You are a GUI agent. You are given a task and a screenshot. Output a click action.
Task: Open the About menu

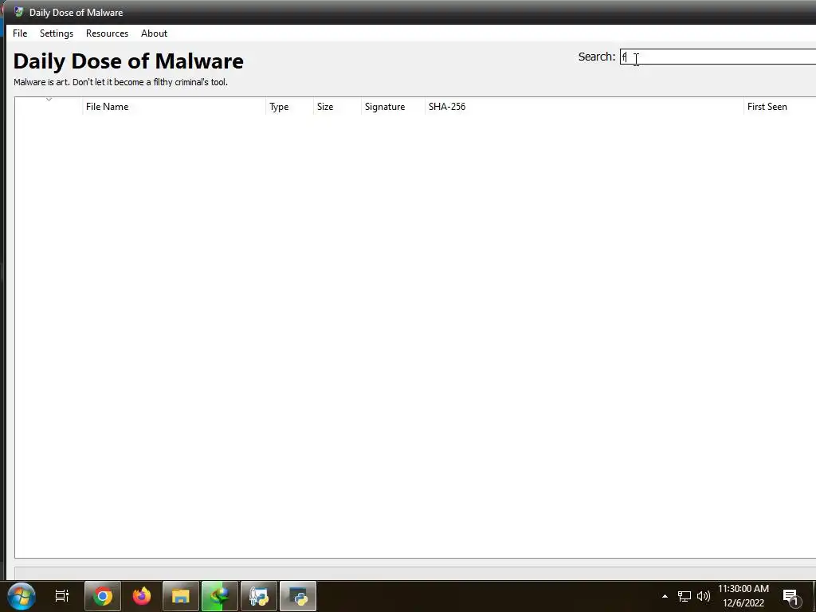154,33
